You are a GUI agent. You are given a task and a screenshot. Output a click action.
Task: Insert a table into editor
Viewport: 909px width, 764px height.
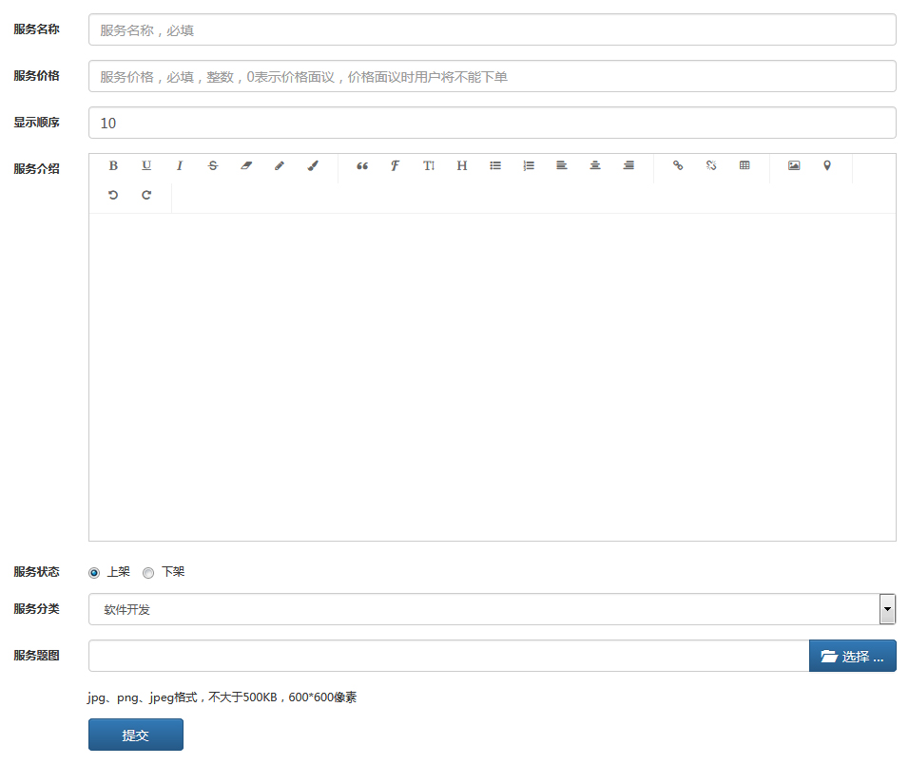[x=745, y=165]
